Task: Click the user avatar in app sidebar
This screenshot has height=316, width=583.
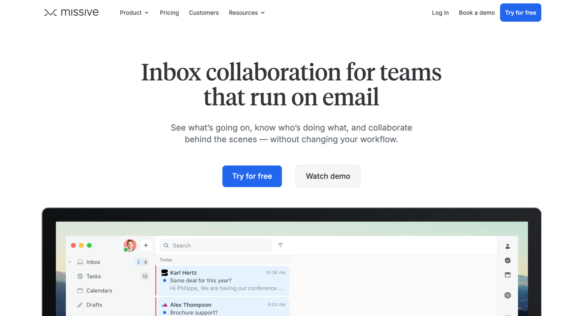Action: tap(130, 245)
